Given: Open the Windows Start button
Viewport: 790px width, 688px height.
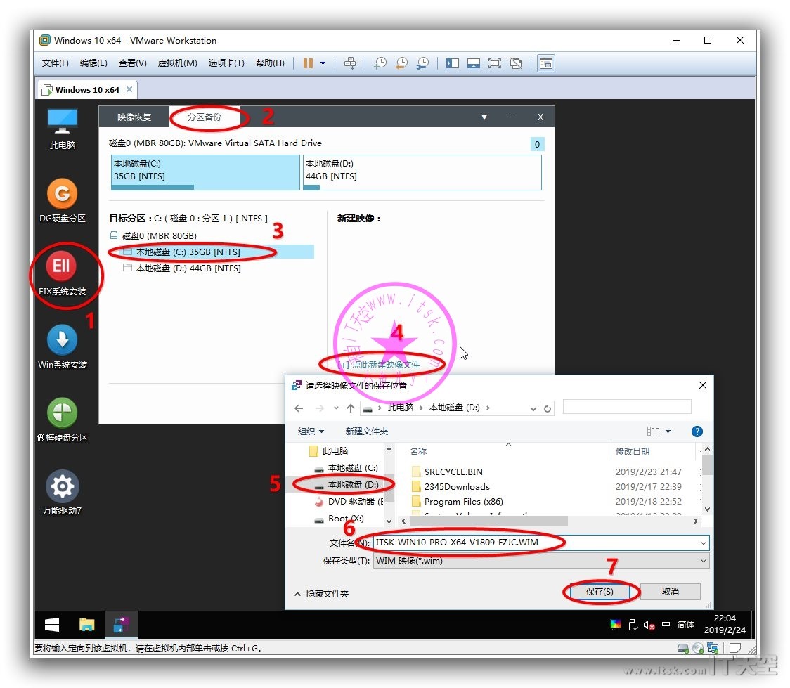Looking at the screenshot, I should click(x=52, y=625).
